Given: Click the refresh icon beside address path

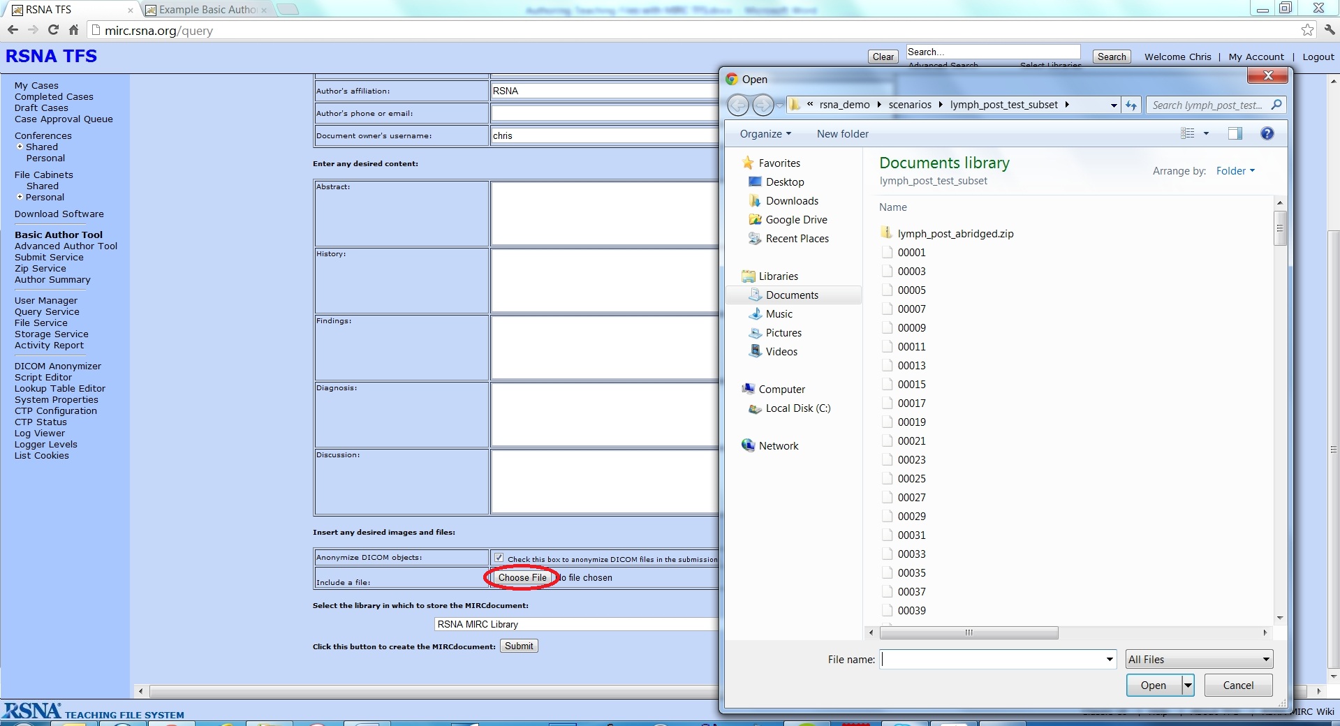Looking at the screenshot, I should click(1131, 105).
